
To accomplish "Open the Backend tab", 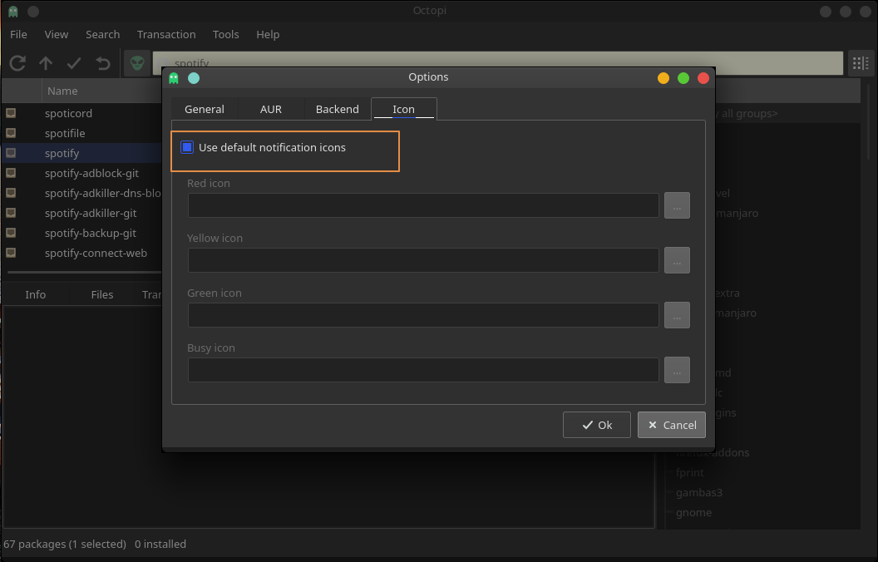I will click(337, 109).
